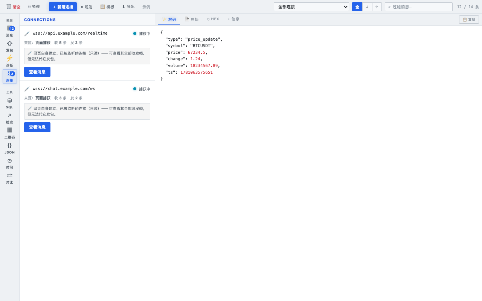Click the "BTCUSDT" symbol value
This screenshot has height=301, width=482.
[x=201, y=46]
